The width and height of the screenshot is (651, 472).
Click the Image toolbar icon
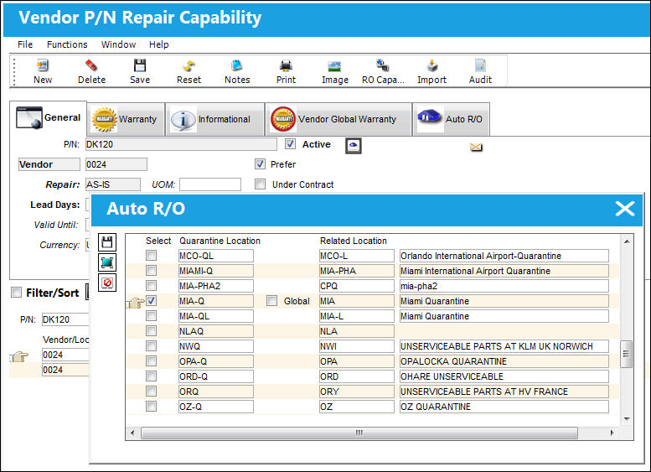point(334,71)
